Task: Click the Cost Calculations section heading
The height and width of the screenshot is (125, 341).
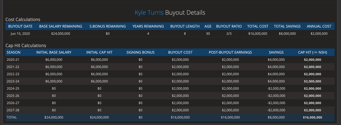Action: click(23, 20)
